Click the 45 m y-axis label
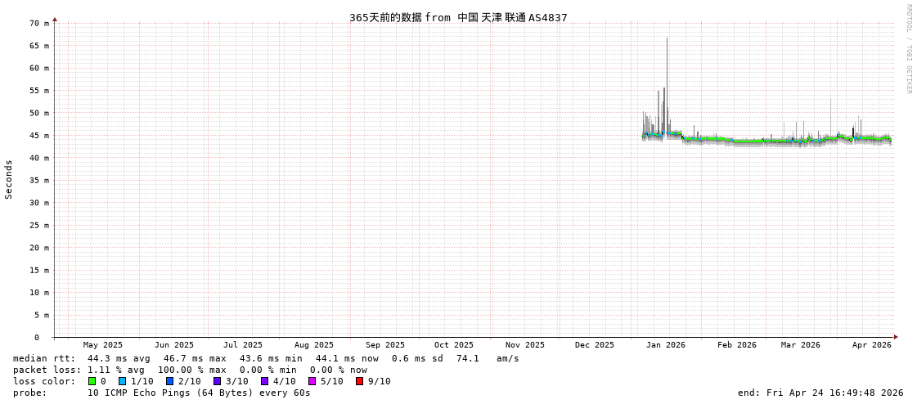Image resolution: width=917 pixels, height=404 pixels. click(40, 136)
